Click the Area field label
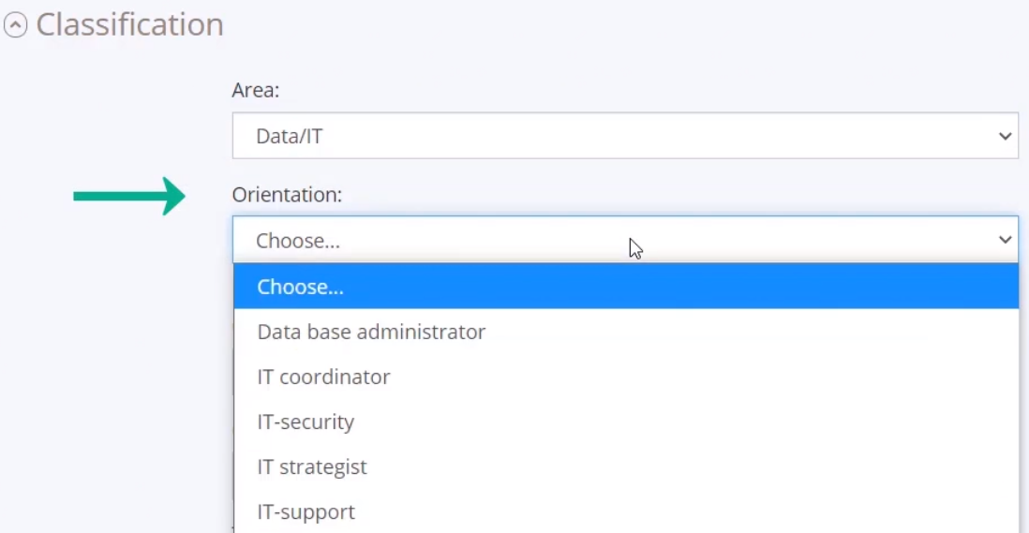 pos(255,90)
